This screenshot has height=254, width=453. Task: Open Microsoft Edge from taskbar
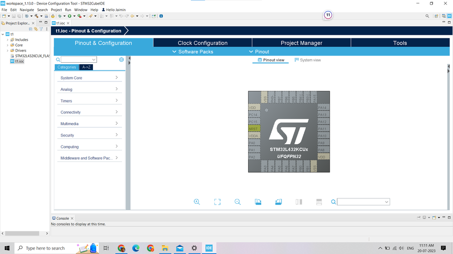[136, 248]
